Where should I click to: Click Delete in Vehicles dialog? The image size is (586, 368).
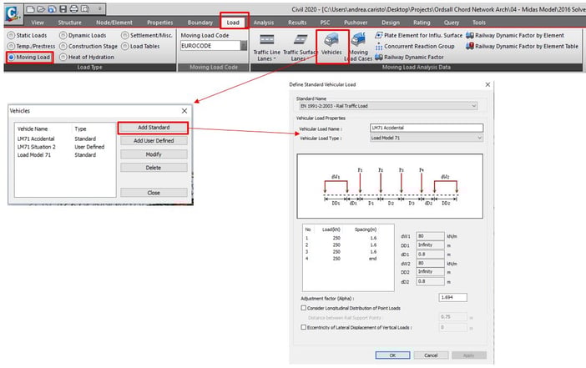coord(154,168)
